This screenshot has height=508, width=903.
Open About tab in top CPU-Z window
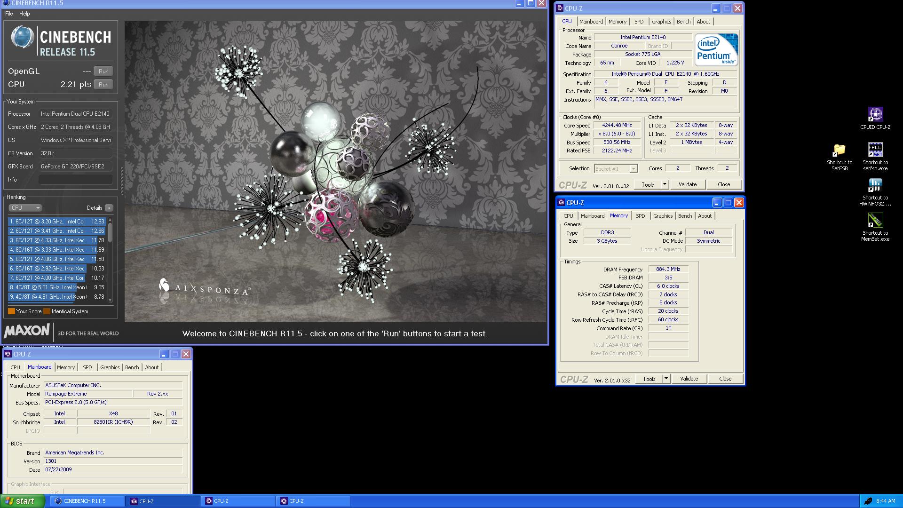click(704, 22)
